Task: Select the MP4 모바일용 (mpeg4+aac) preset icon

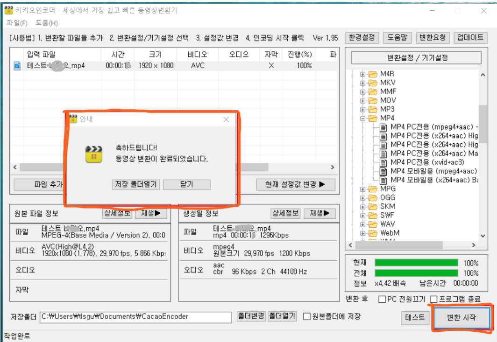Action: coord(383,171)
